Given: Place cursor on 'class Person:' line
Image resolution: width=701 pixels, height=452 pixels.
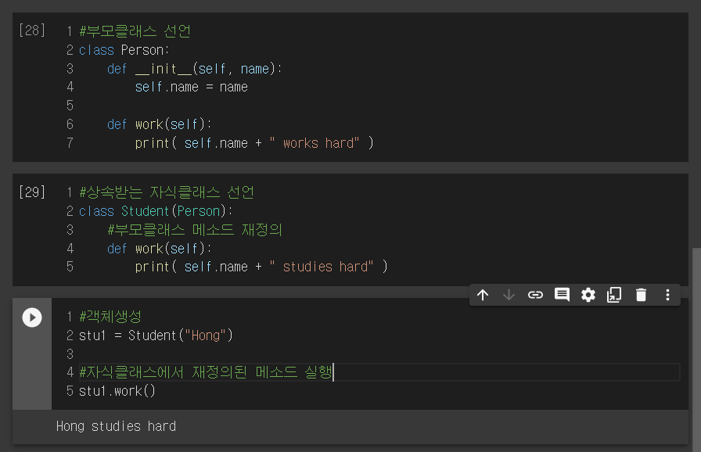Looking at the screenshot, I should pos(124,50).
